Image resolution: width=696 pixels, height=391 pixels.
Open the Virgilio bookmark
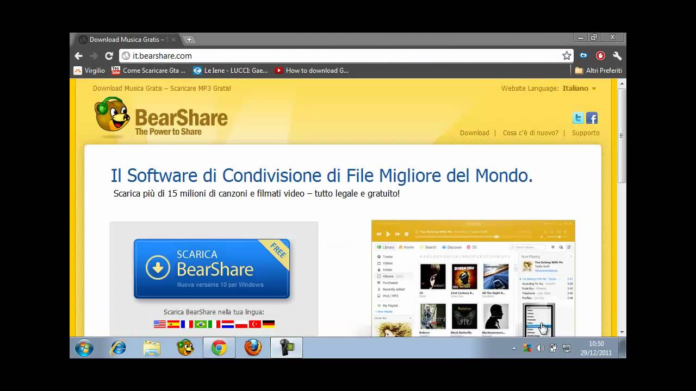[x=89, y=71]
